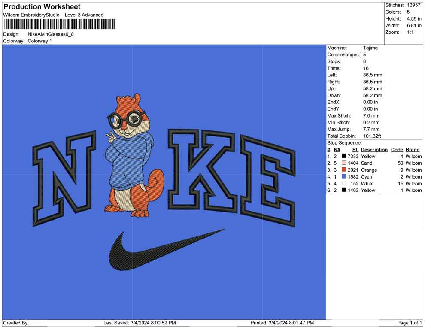Click the embroidered letter N

(x=64, y=178)
